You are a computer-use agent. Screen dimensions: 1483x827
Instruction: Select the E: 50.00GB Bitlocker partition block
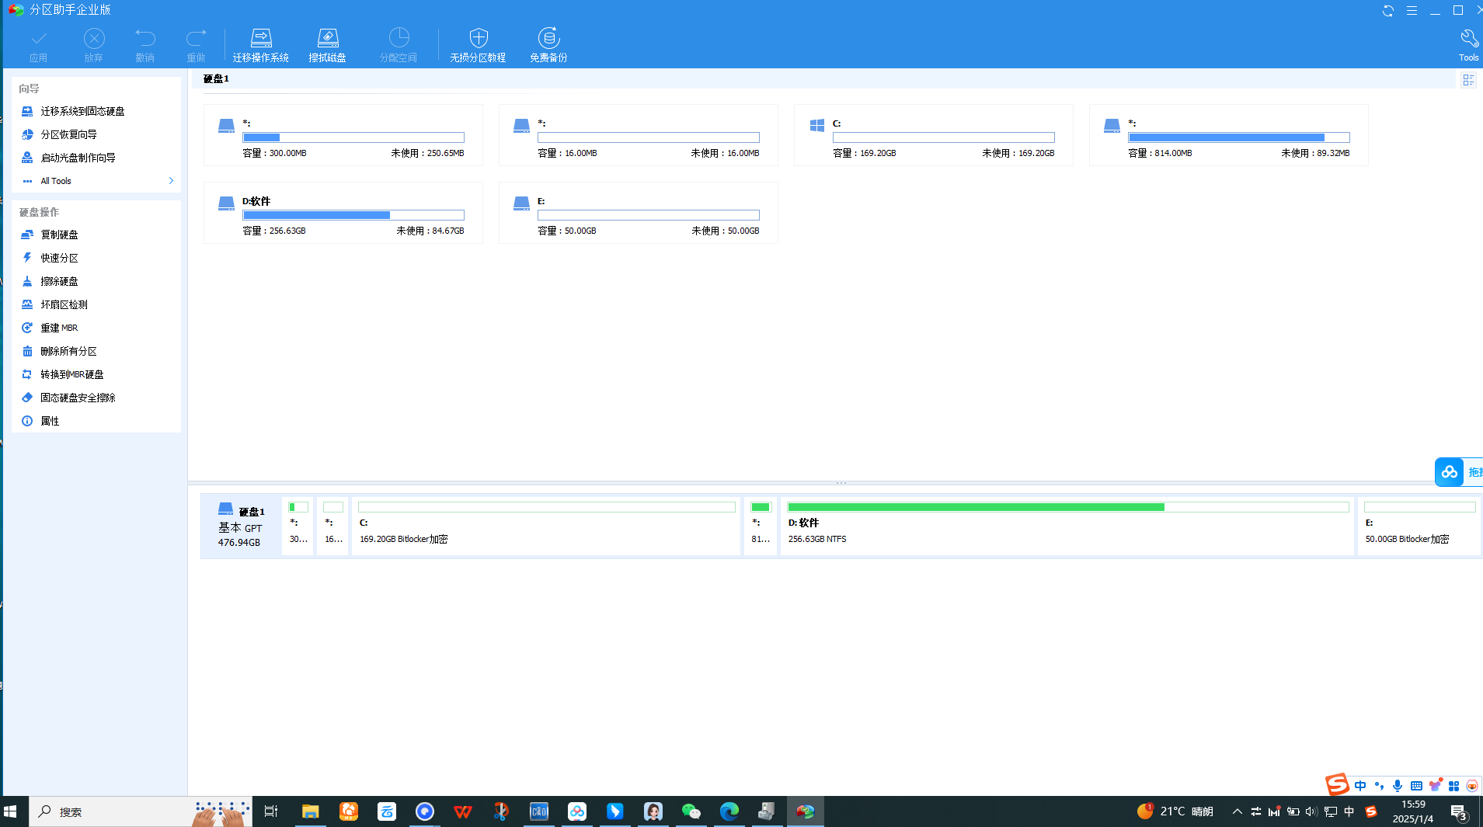(x=1419, y=526)
